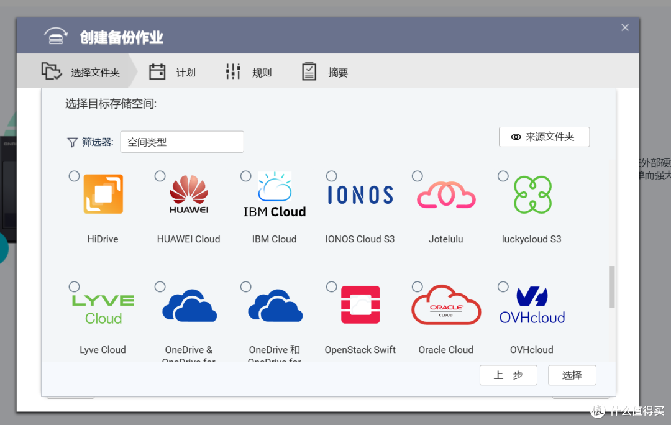Image resolution: width=671 pixels, height=425 pixels.
Task: Click the Lyve Cloud label text
Action: click(x=103, y=350)
